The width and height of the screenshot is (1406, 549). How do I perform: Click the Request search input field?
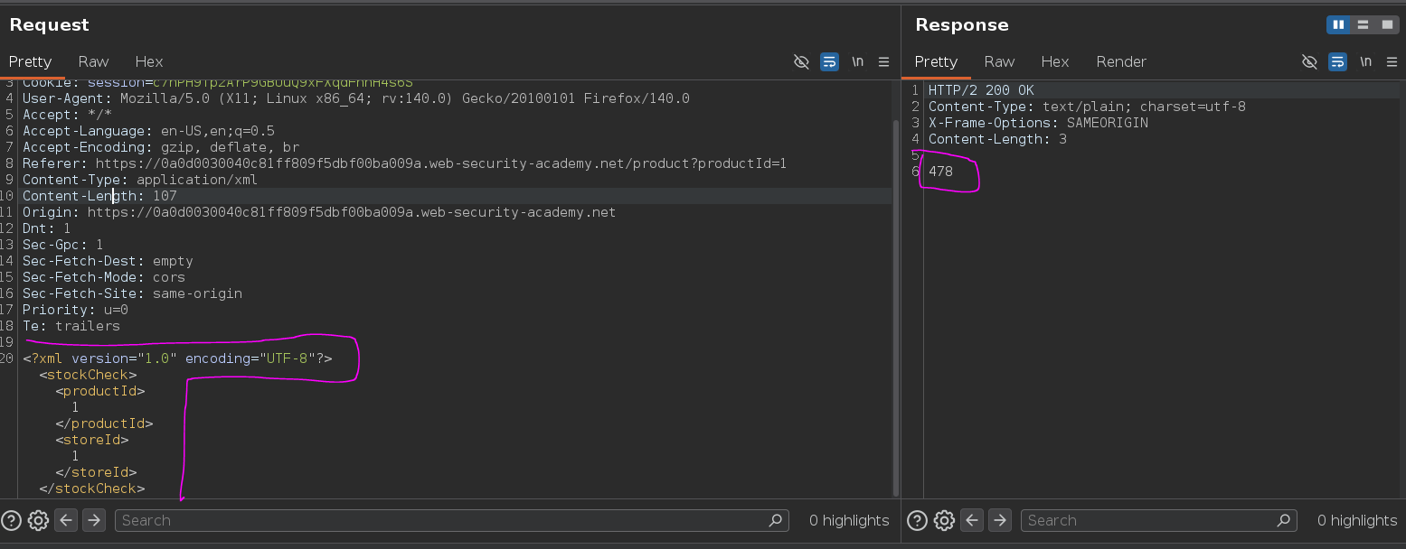452,520
